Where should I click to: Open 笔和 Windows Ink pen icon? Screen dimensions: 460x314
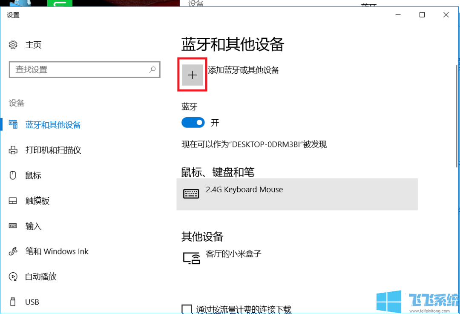pos(13,251)
